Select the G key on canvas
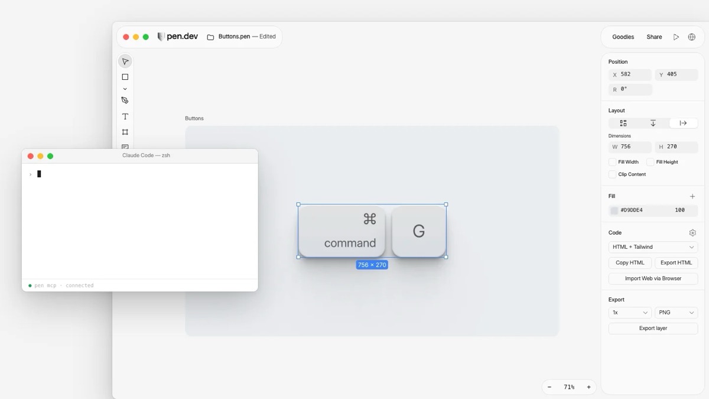This screenshot has width=709, height=399. click(419, 231)
